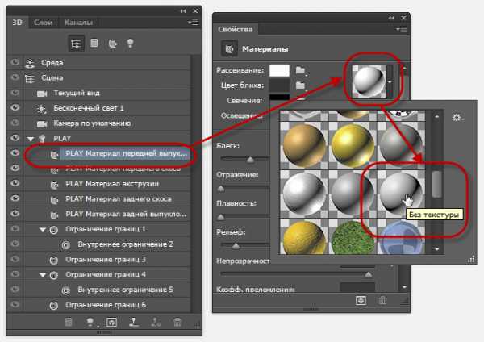484x342 pixels.
Task: Select Внутреннее ограничение 5
Action: click(107, 290)
